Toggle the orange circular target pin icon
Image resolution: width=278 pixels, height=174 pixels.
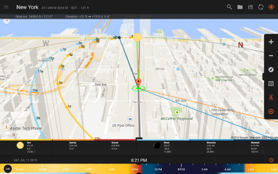click(x=271, y=112)
